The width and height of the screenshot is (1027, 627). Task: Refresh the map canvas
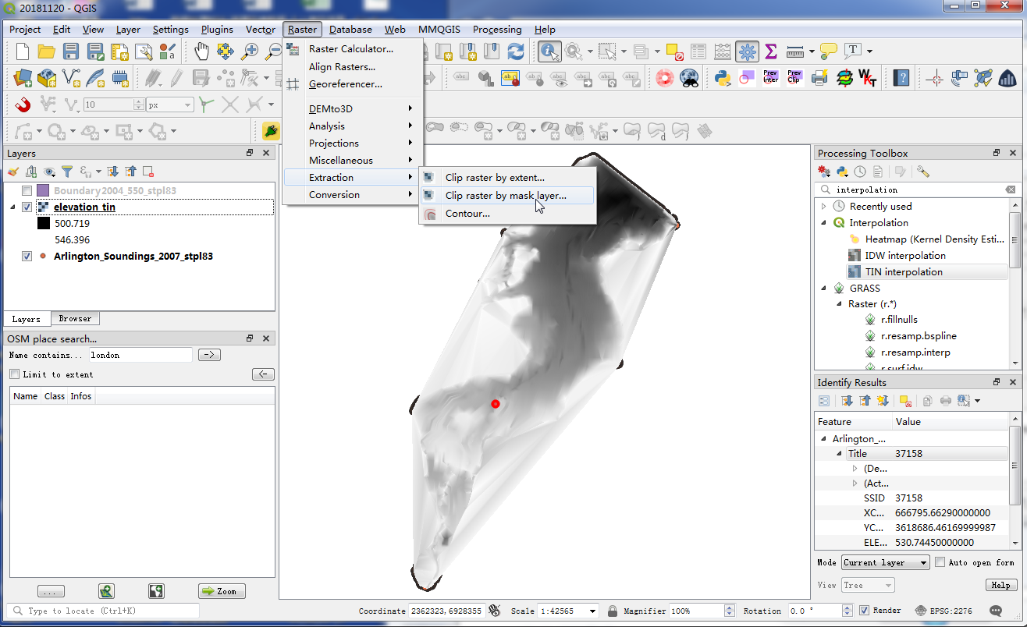[x=516, y=51]
